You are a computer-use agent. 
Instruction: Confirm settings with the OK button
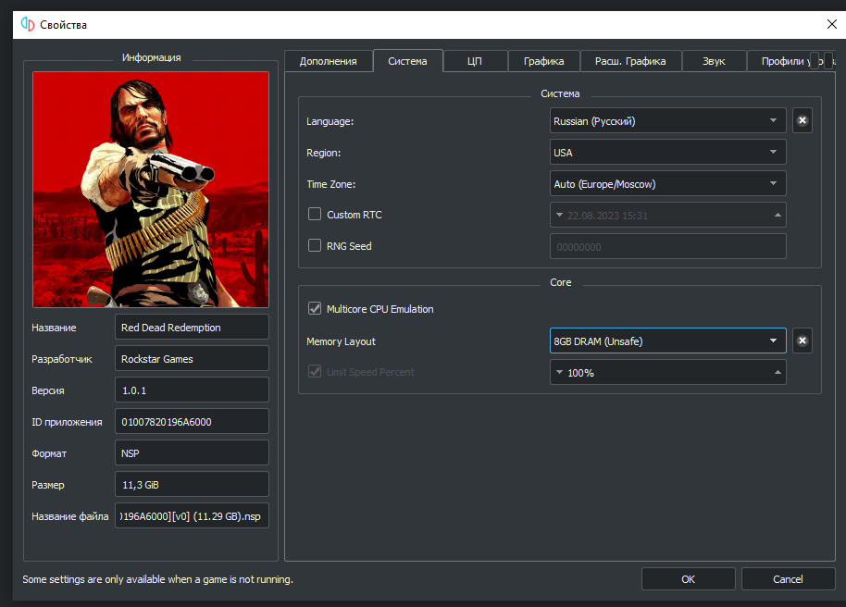coord(688,579)
